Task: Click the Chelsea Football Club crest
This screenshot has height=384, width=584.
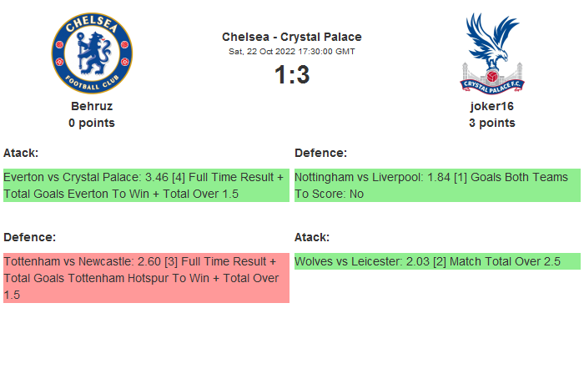Action: [92, 53]
